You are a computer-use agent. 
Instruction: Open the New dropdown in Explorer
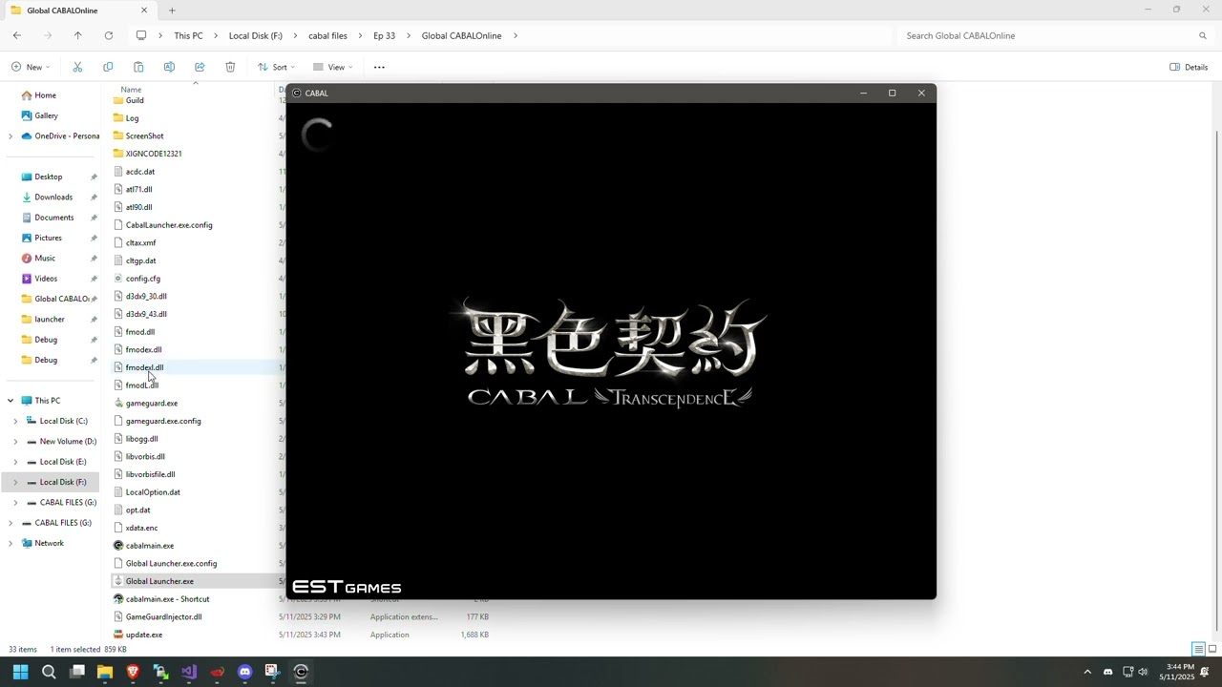point(31,67)
